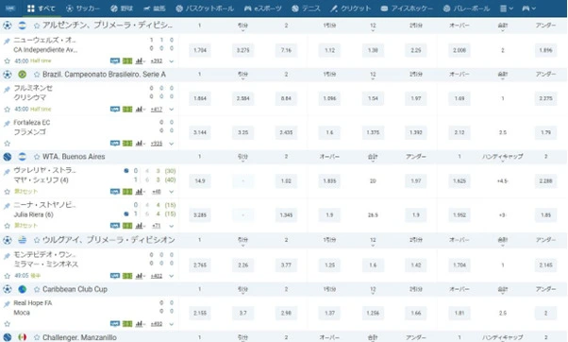
Task: Click the Argentina flag beside WTA Buenos Aires
Action: (x=22, y=157)
